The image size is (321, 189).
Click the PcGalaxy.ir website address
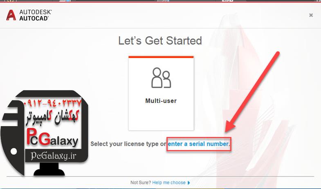[x=54, y=156]
